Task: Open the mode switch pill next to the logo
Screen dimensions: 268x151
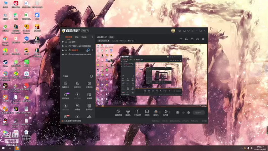Action: coord(85,31)
